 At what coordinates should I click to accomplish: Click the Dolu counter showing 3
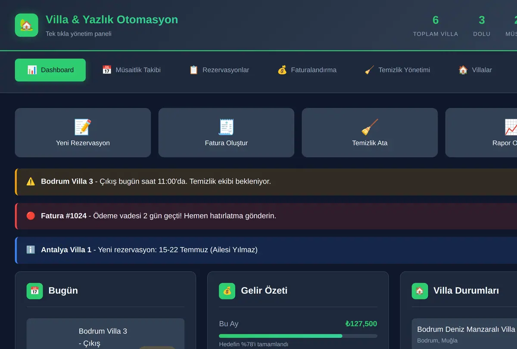(x=482, y=25)
